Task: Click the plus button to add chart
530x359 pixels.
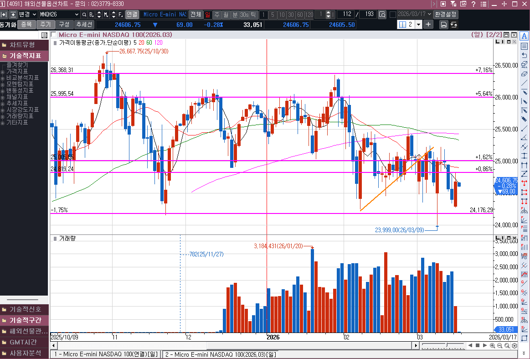Action: tap(429, 25)
